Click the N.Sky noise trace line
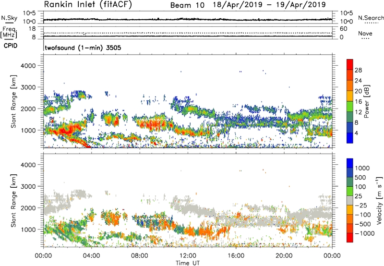This screenshot has height=266, width=384. (188, 19)
